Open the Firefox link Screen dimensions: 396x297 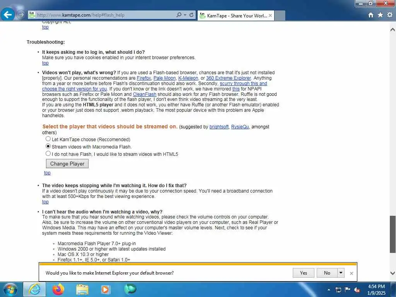pyautogui.click(x=144, y=78)
